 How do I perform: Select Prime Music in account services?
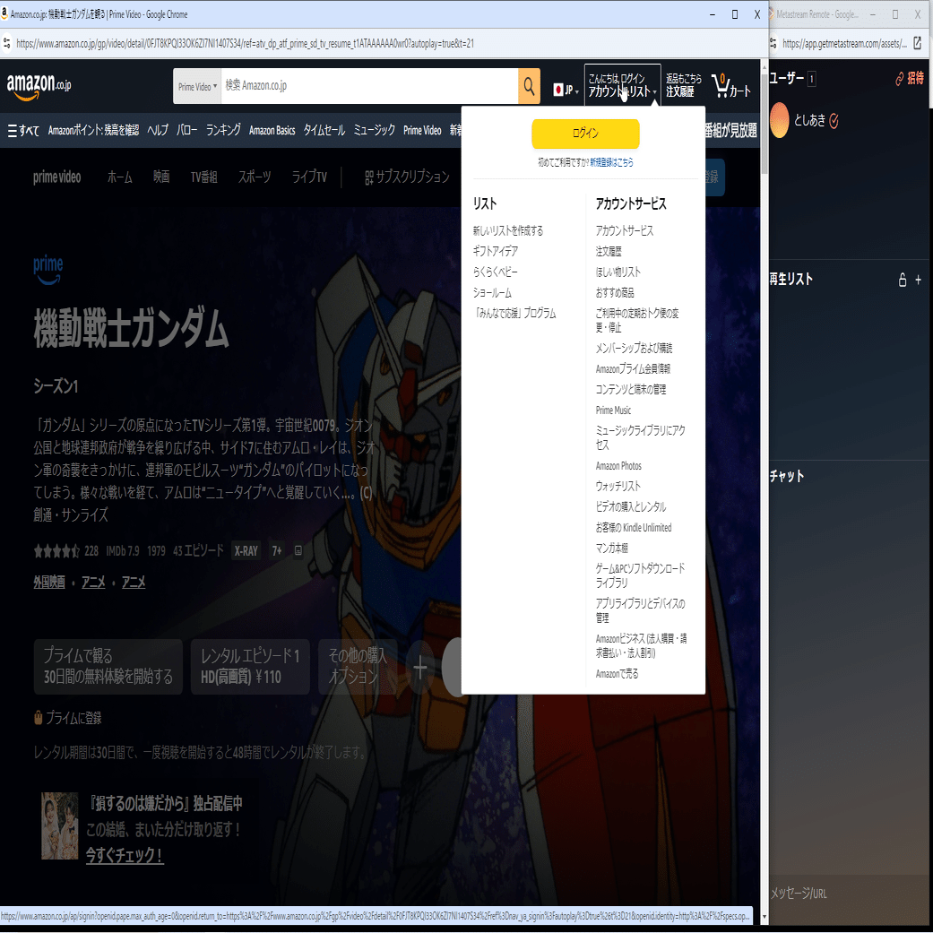pos(613,410)
